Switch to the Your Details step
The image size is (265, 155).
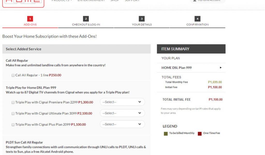[x=142, y=25]
